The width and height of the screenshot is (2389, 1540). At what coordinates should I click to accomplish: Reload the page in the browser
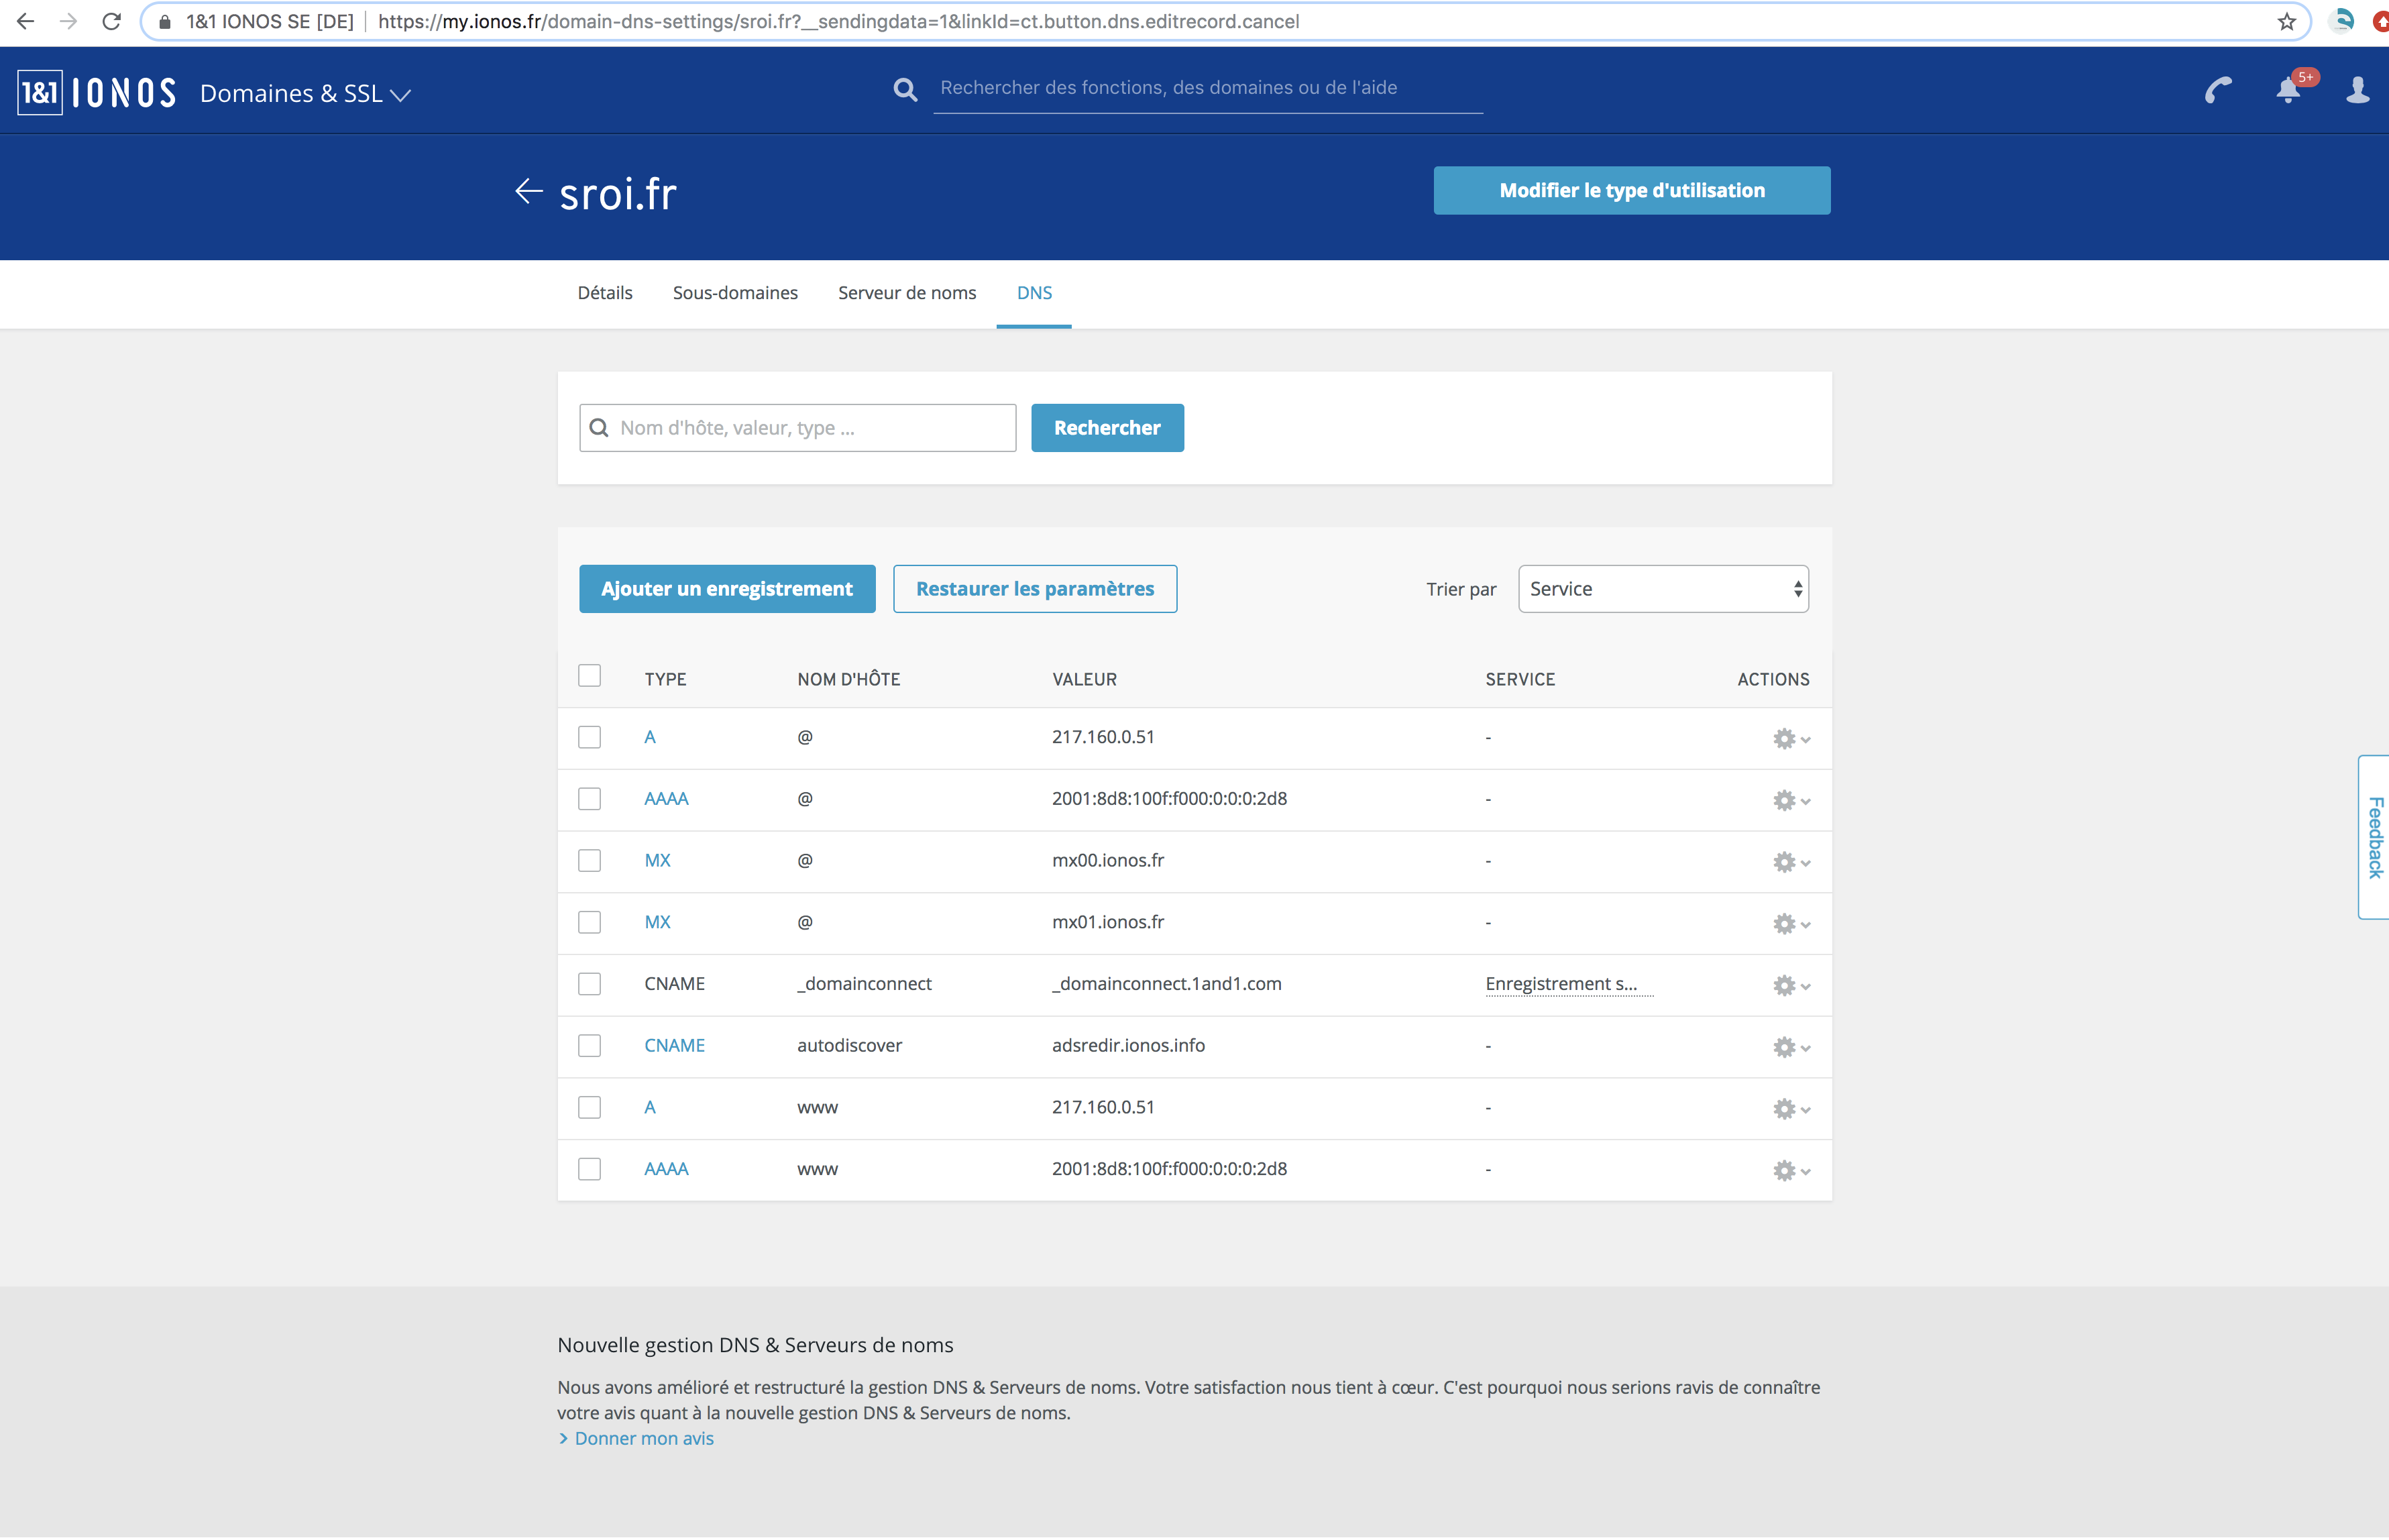click(111, 22)
